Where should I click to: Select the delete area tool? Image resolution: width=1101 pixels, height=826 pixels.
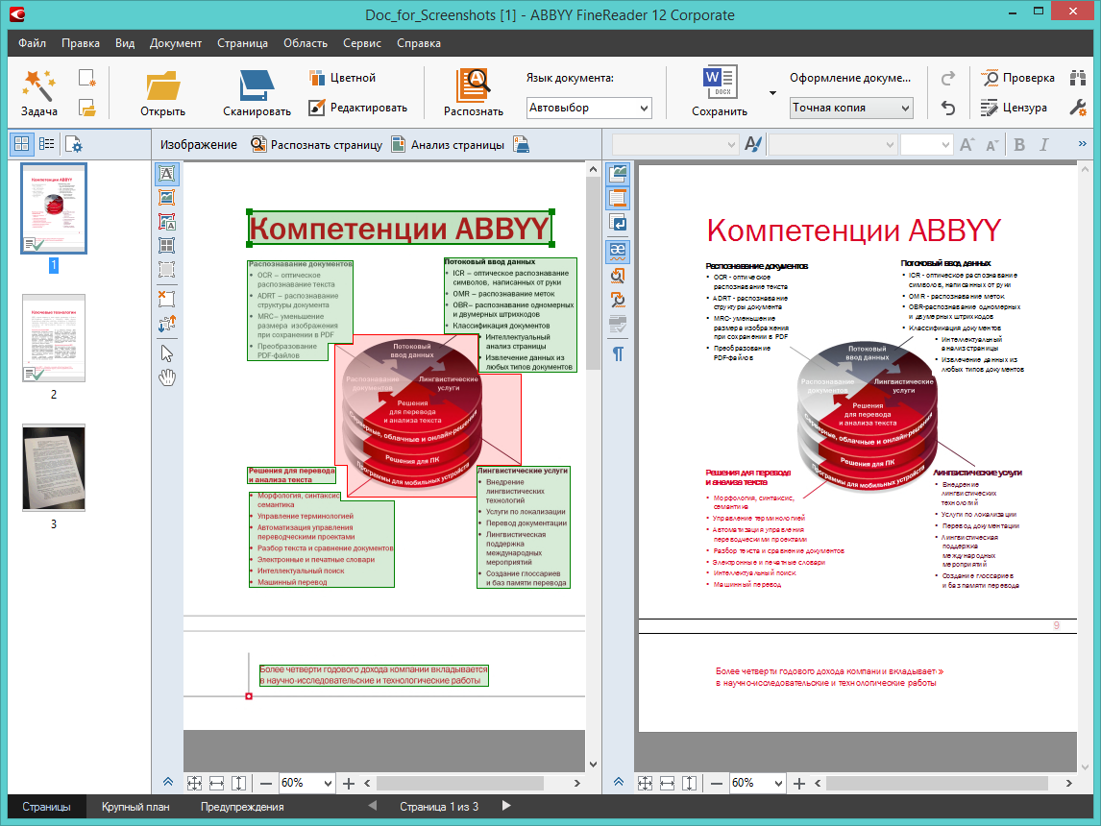pyautogui.click(x=166, y=300)
